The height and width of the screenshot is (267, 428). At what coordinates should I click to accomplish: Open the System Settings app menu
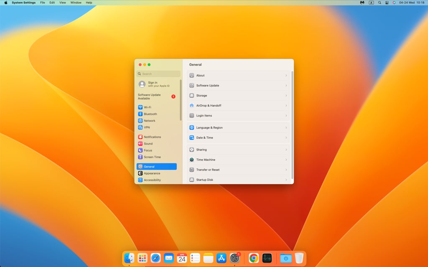(x=24, y=3)
